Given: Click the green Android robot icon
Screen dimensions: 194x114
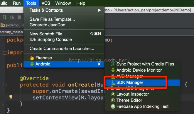Looking at the screenshot, I should (x=32, y=64).
